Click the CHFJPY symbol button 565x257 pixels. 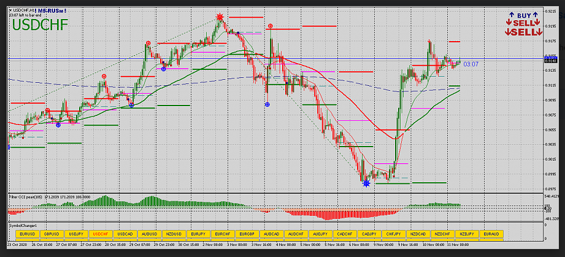point(393,234)
